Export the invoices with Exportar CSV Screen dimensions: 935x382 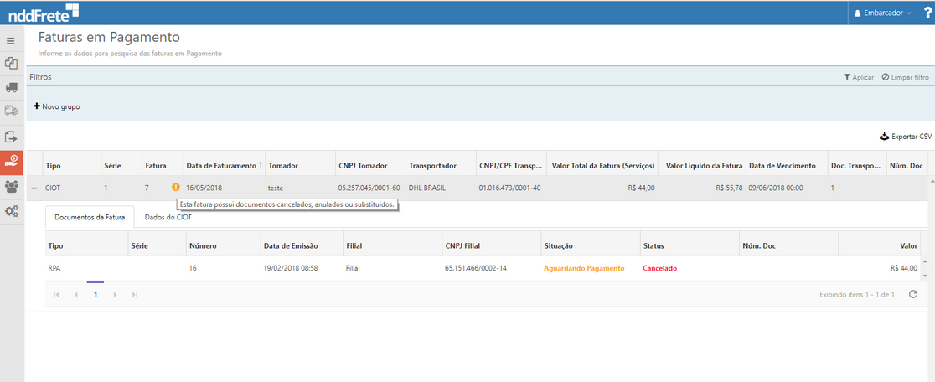pos(905,136)
